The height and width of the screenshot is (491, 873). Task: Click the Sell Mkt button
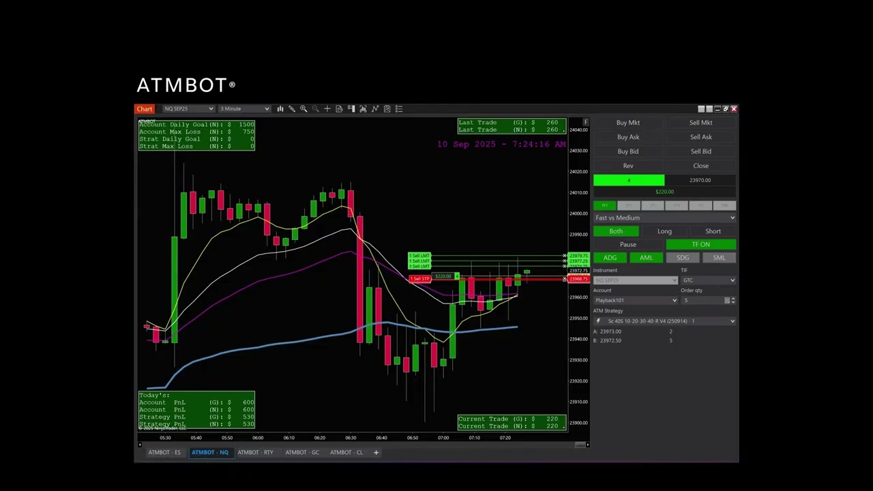[x=700, y=123]
